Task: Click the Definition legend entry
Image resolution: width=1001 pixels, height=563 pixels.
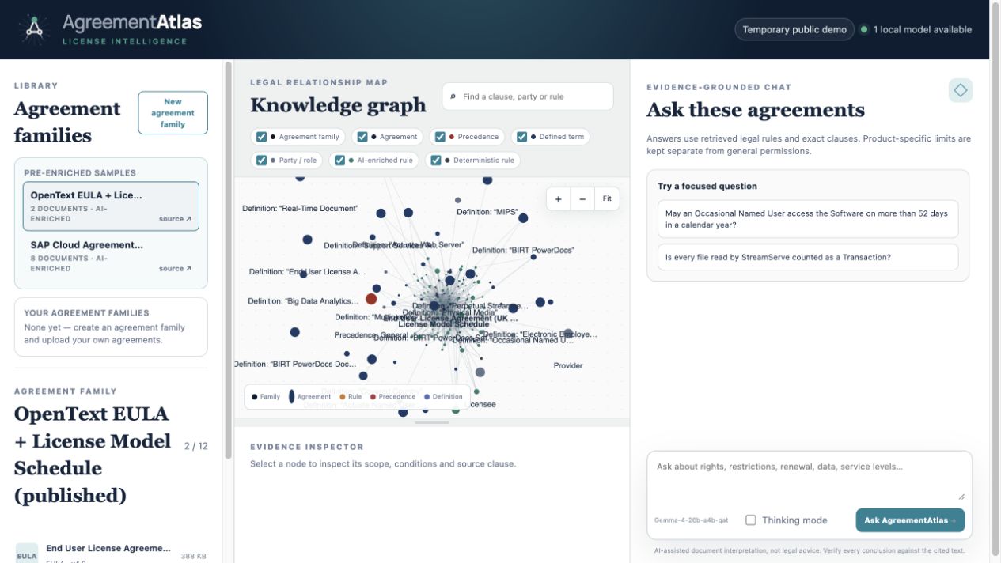Action: point(444,397)
